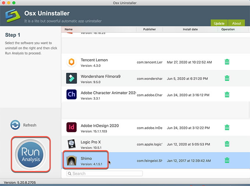This screenshot has height=186, width=250.
Task: Click trash icon for Wondershare Filmora9
Action: (227, 78)
